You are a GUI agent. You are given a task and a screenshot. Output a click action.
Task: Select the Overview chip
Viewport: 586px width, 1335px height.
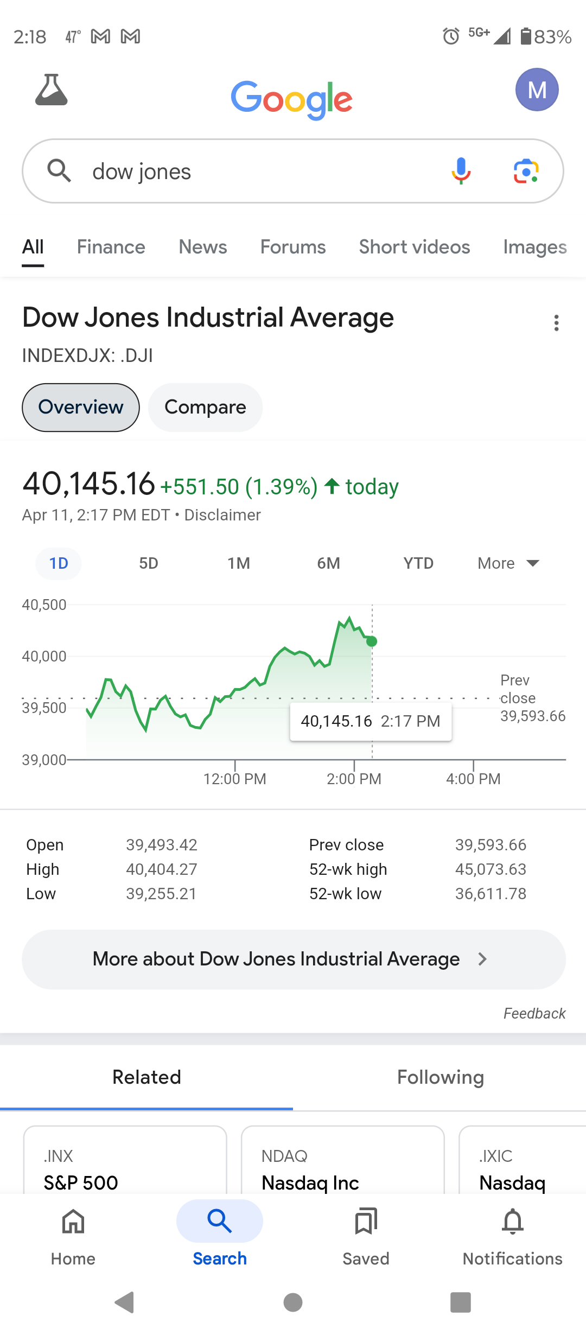[81, 408]
